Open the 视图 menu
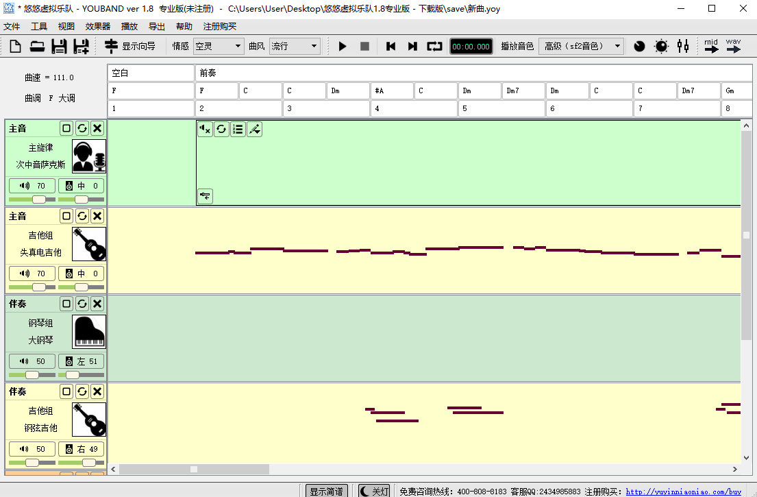757x497 pixels. point(66,27)
